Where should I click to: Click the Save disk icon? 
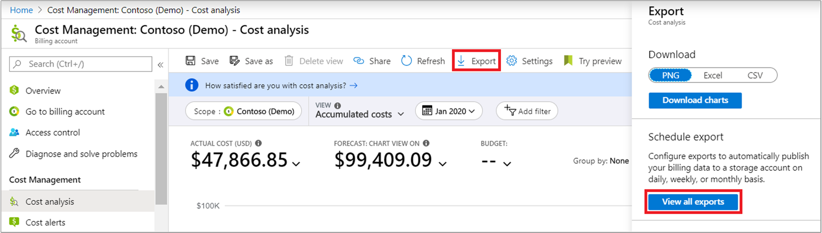(x=190, y=61)
